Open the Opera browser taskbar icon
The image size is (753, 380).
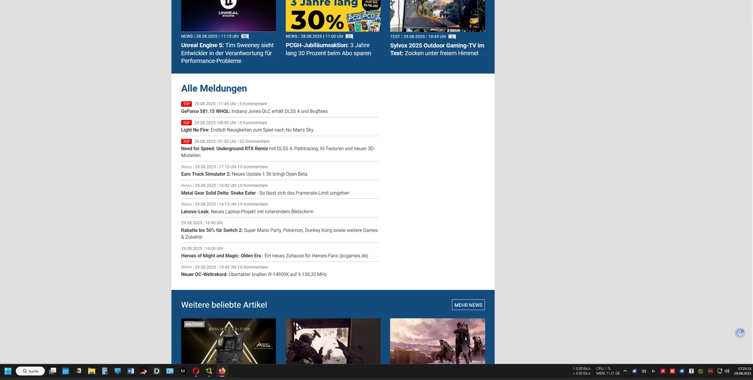coord(196,371)
